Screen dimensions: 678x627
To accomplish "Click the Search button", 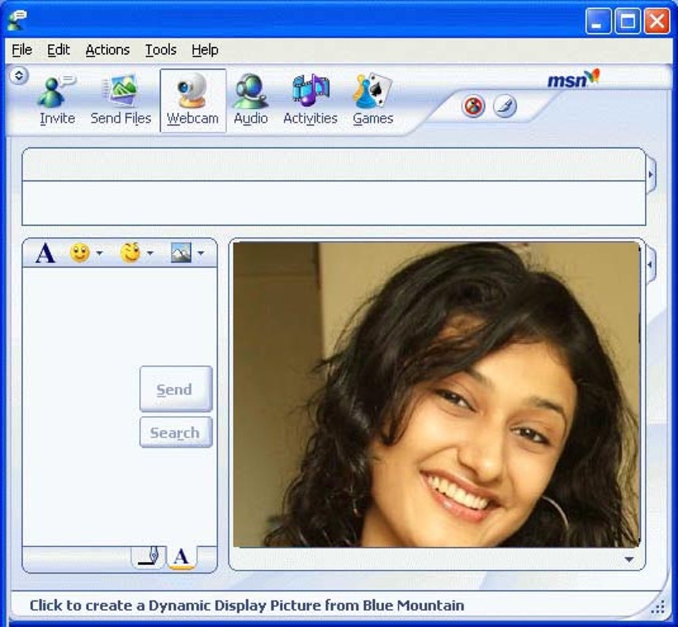I will pos(176,432).
